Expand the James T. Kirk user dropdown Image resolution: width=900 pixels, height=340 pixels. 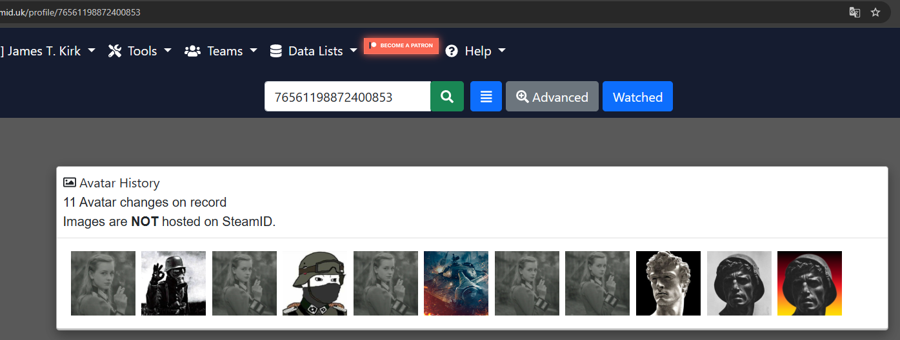[x=92, y=51]
